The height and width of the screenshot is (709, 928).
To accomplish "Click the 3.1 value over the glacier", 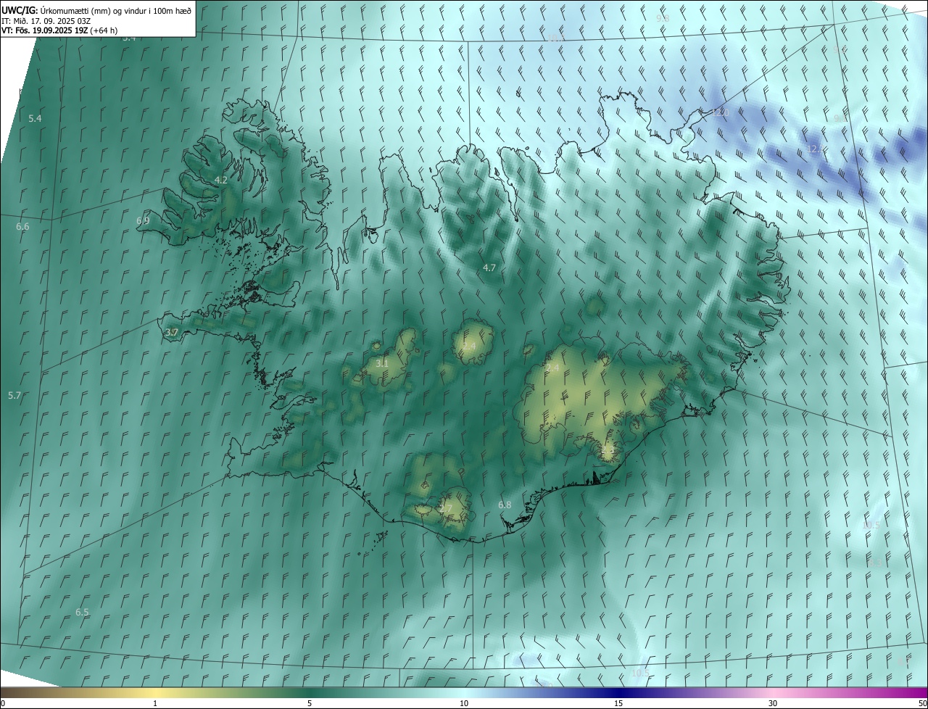I will (382, 363).
